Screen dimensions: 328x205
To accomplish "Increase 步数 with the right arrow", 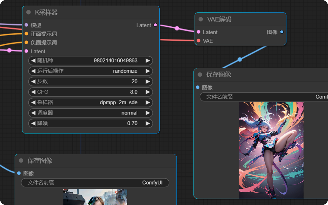I will tap(148, 81).
